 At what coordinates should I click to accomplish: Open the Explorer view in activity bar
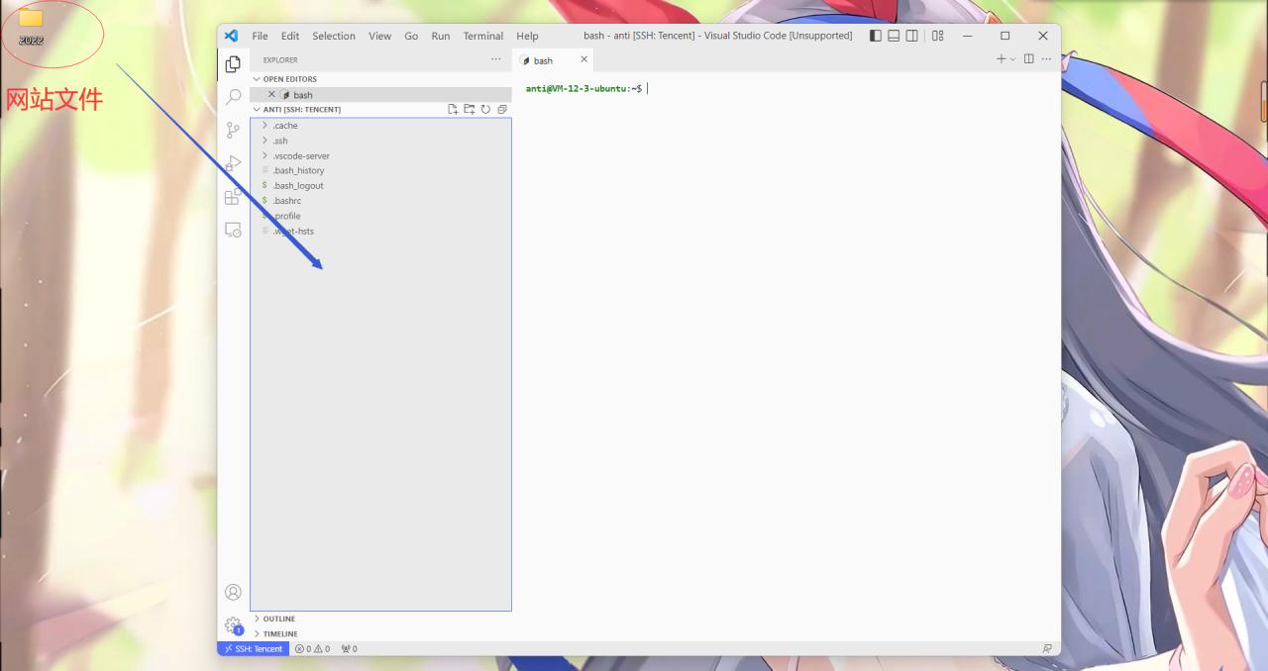click(233, 64)
